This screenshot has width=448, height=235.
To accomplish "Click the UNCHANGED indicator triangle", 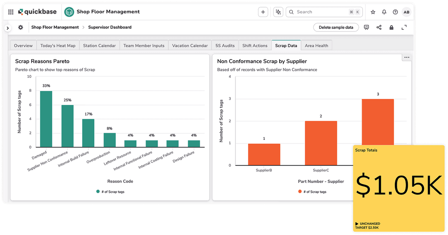I will pos(357,224).
